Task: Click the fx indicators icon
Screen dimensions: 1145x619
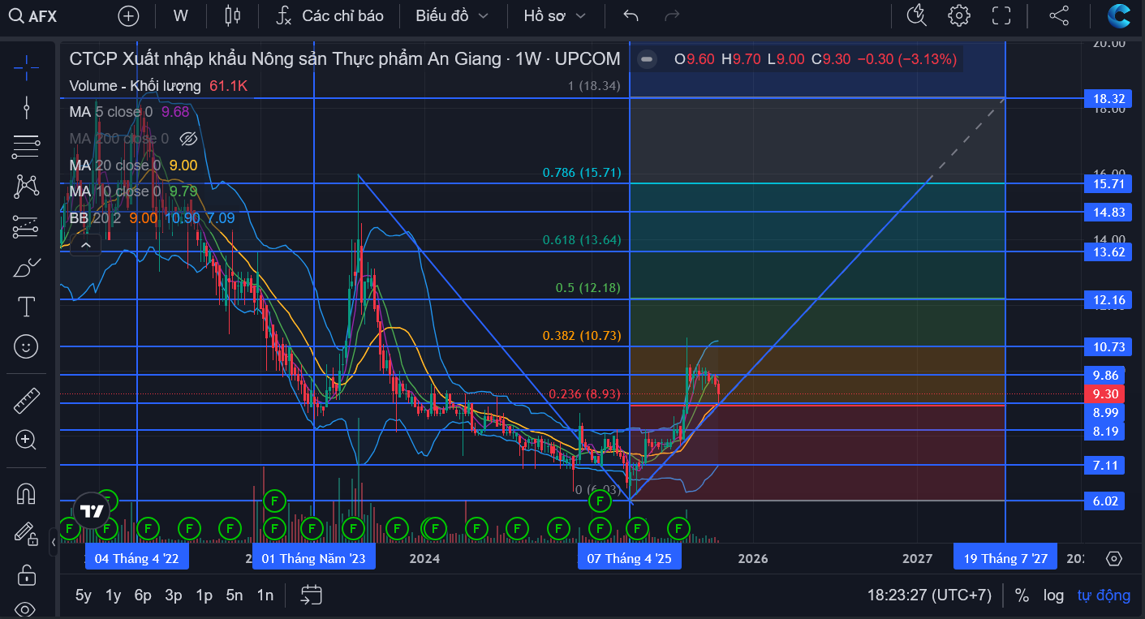Action: pyautogui.click(x=283, y=15)
